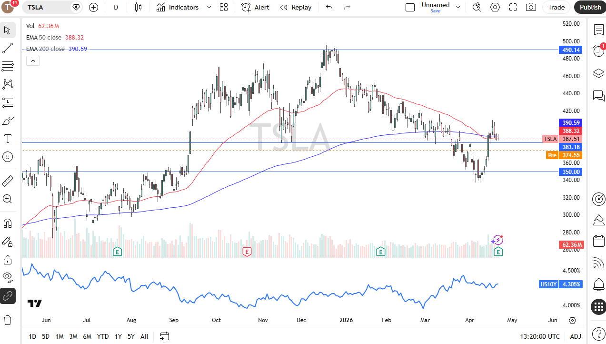Open the 13:20:00 UTC timezone menu
606x344 pixels.
540,336
